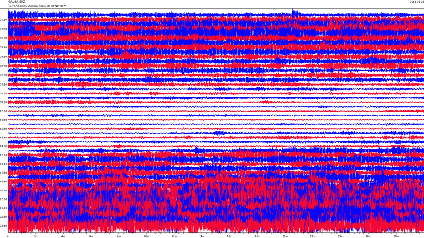Click the '26m' minute axis label
The width and height of the screenshot is (424, 238).
pyautogui.click(x=368, y=236)
